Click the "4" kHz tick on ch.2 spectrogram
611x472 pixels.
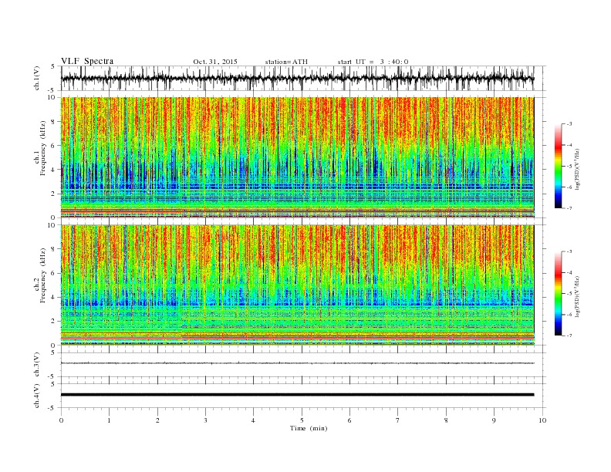pyautogui.click(x=54, y=297)
